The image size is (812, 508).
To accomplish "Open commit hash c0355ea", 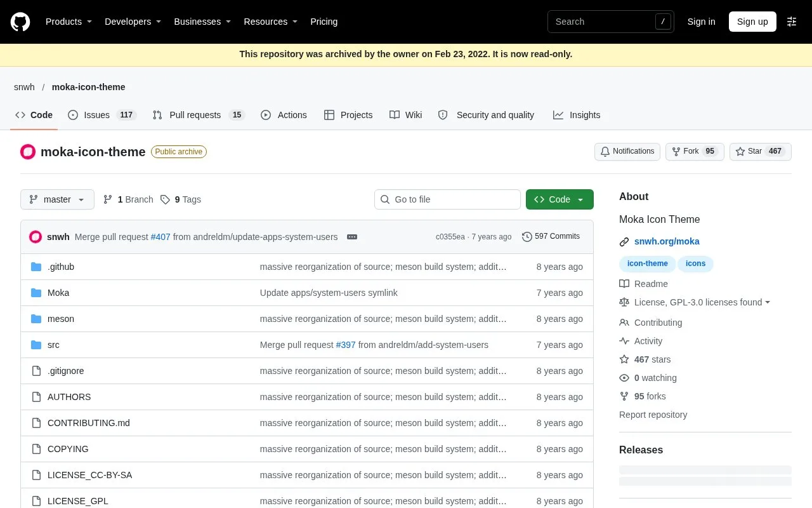I will (450, 237).
